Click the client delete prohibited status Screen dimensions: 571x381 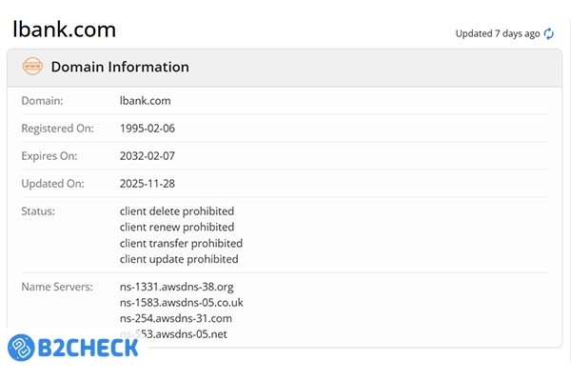176,211
